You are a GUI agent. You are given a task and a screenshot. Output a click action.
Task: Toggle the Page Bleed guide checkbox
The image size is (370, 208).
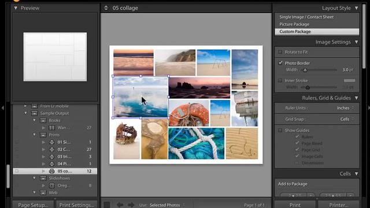click(297, 143)
